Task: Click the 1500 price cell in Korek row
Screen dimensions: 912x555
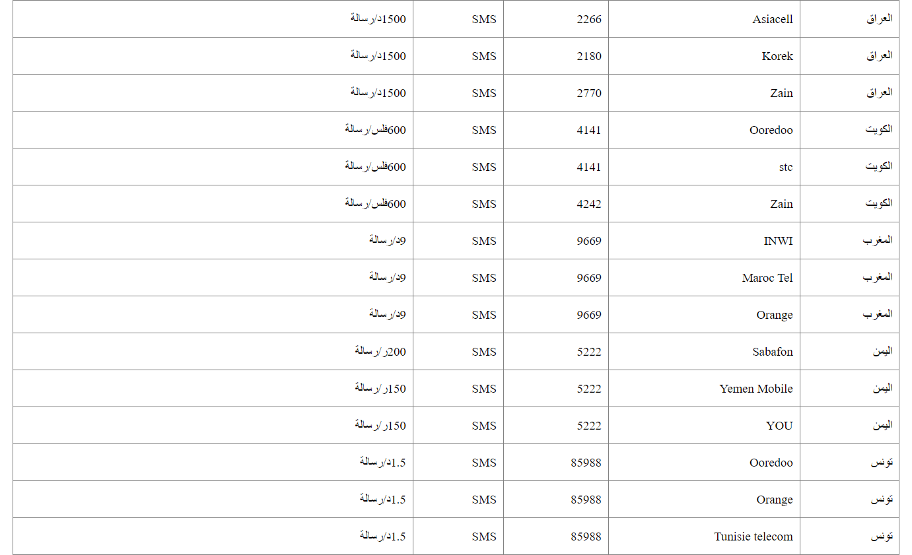Action: [x=378, y=56]
